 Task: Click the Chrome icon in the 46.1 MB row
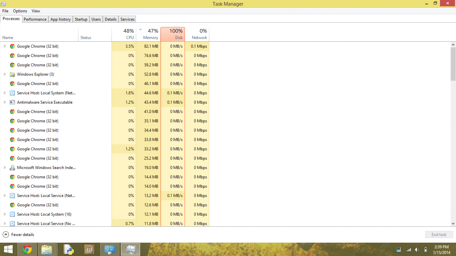coord(12,84)
